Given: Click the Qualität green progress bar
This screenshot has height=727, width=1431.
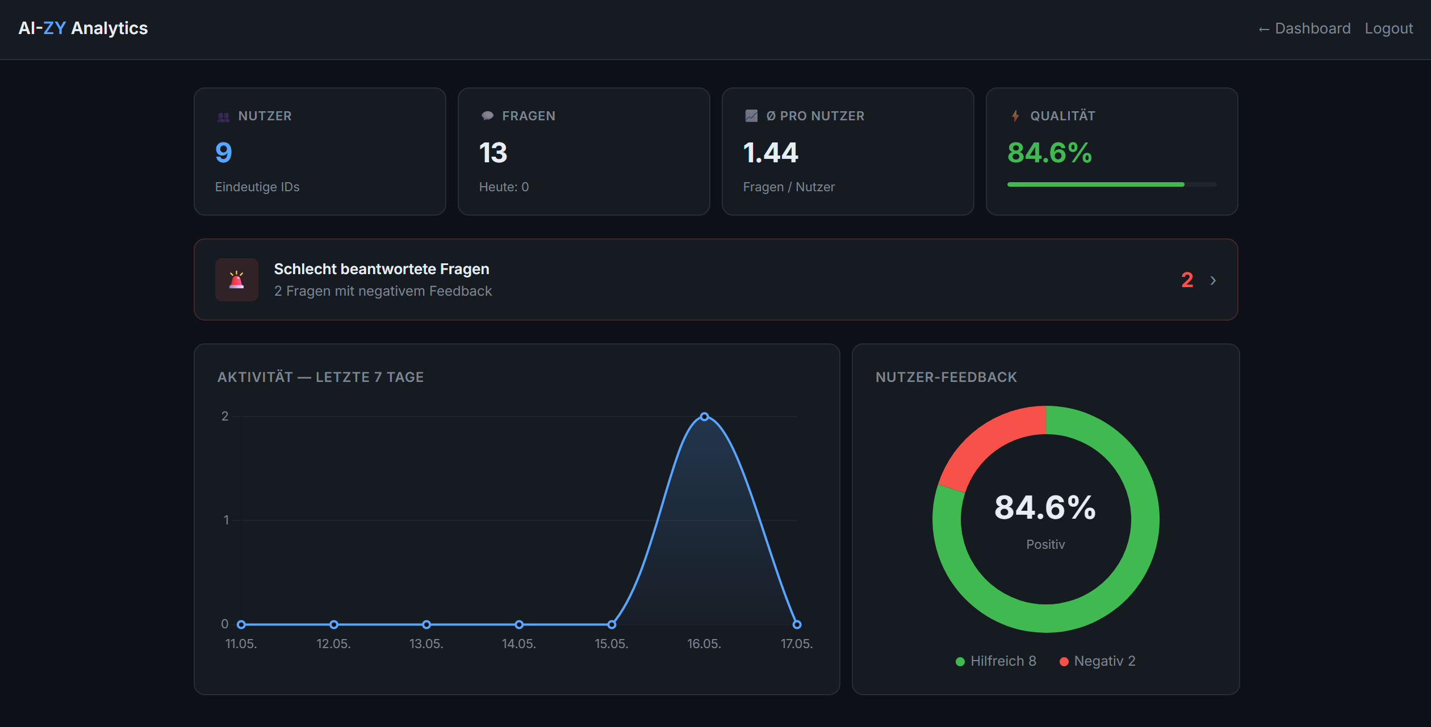Looking at the screenshot, I should (1112, 184).
